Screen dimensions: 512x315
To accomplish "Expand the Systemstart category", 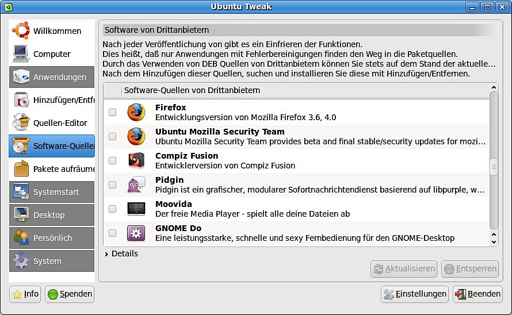I will tap(52, 192).
